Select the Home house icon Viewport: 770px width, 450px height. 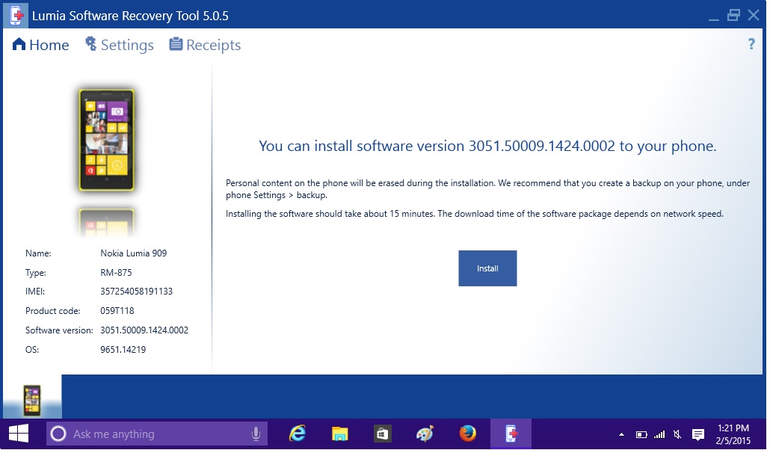click(x=18, y=43)
